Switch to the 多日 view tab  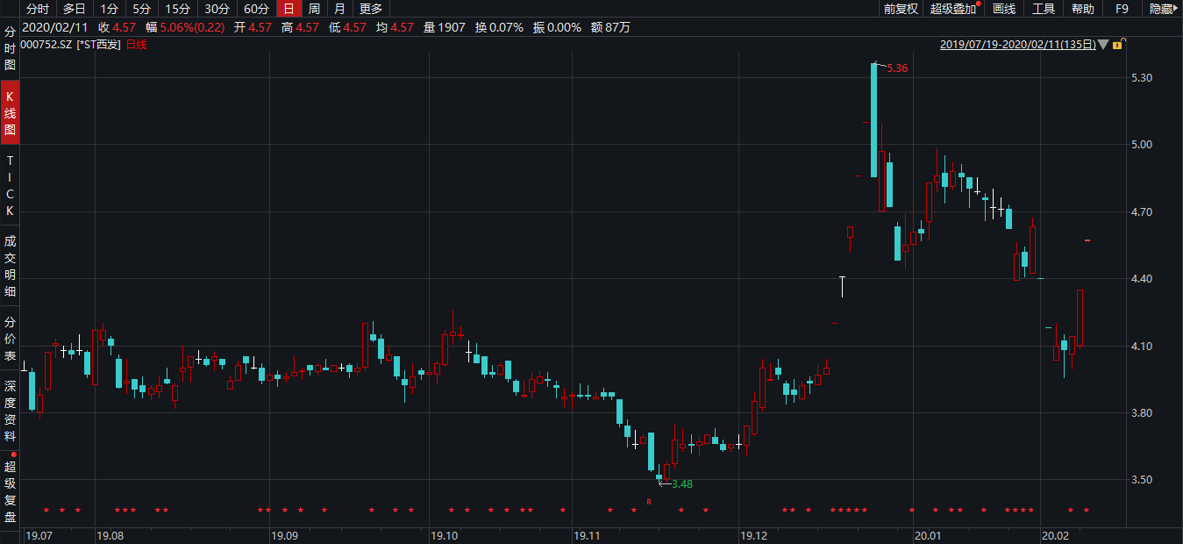75,9
